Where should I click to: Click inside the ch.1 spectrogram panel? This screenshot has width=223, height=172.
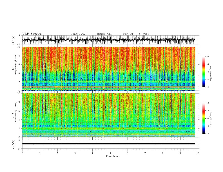tap(108, 69)
